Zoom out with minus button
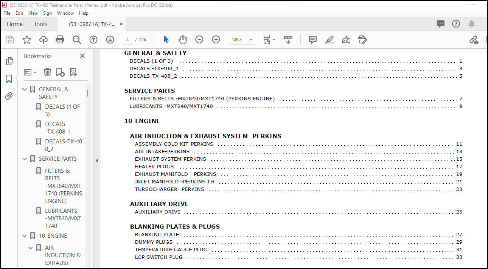This screenshot has width=488, height=269. coord(199,40)
